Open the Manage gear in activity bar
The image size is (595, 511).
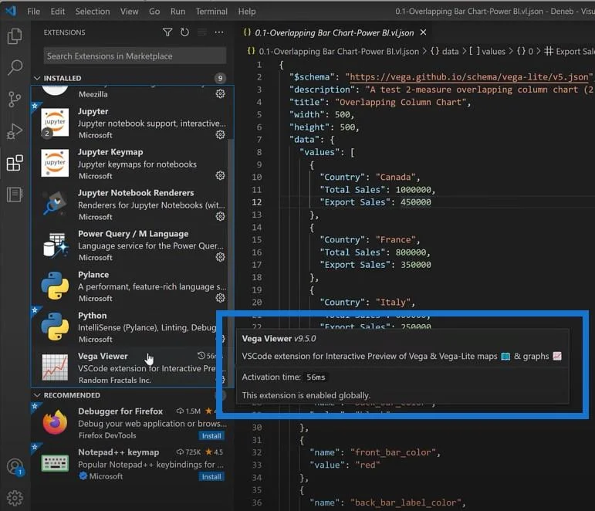[x=15, y=498]
